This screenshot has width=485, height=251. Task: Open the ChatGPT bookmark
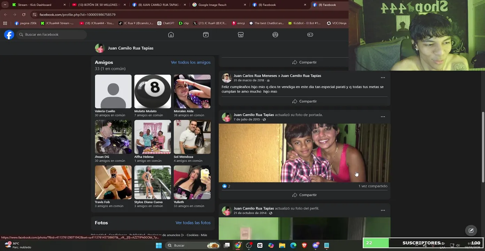(166, 23)
